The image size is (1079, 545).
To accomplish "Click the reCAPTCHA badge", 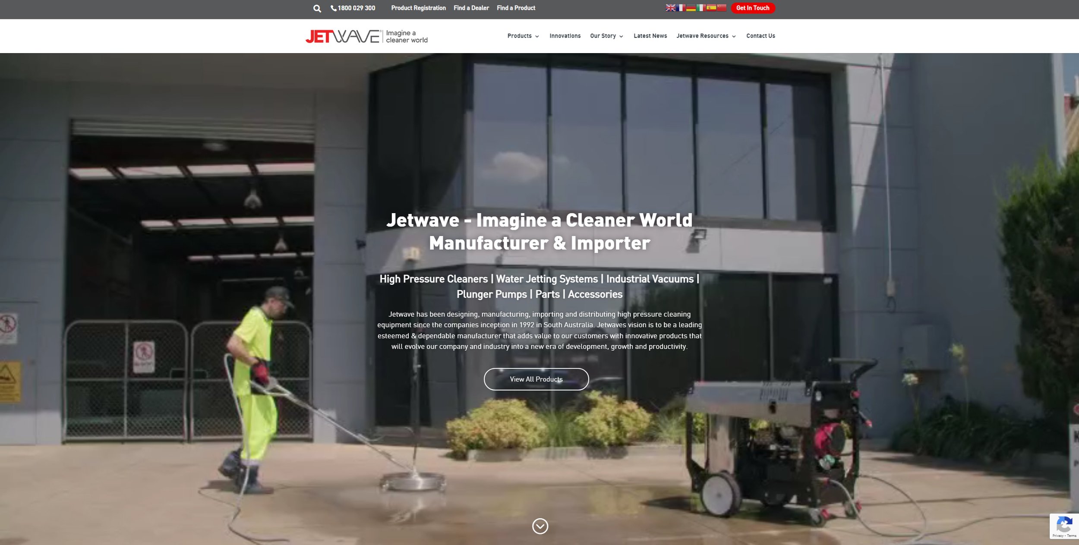I will coord(1064,526).
